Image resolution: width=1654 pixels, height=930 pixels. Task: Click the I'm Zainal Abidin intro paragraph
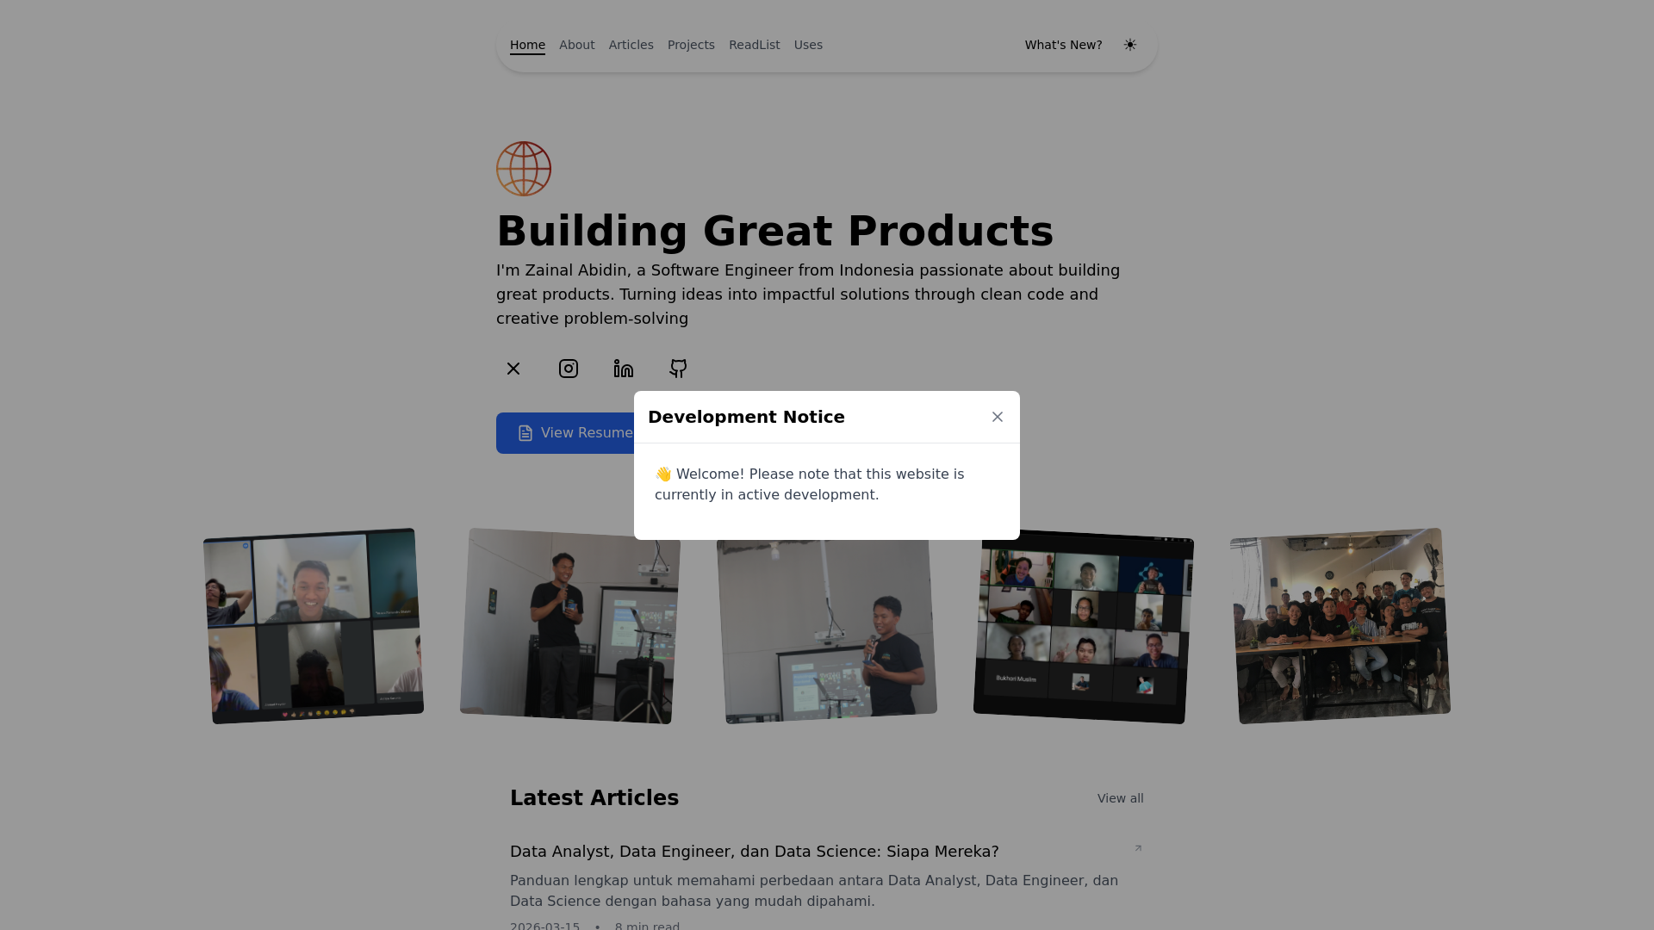click(808, 294)
